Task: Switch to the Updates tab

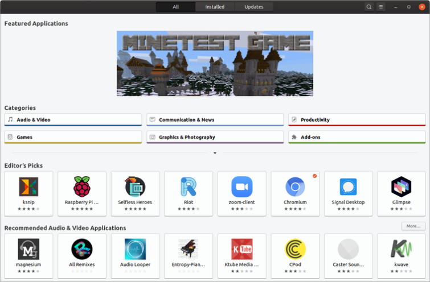Action: click(x=253, y=7)
